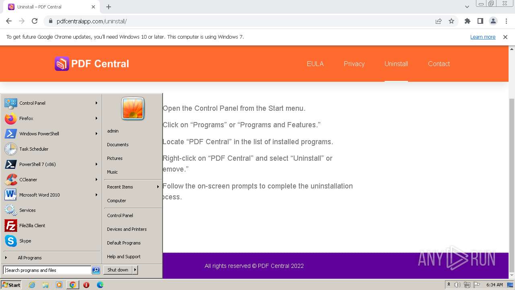
Task: Open Internet Explorer from taskbar
Action: (x=32, y=285)
